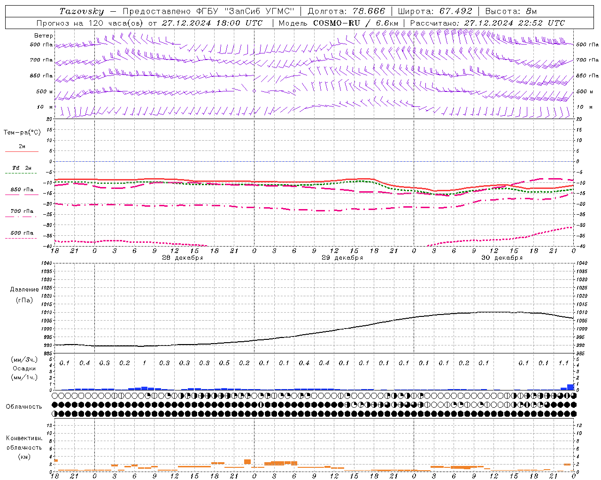
Task: Click the Td 2м dew point legend entry
Action: (x=22, y=168)
